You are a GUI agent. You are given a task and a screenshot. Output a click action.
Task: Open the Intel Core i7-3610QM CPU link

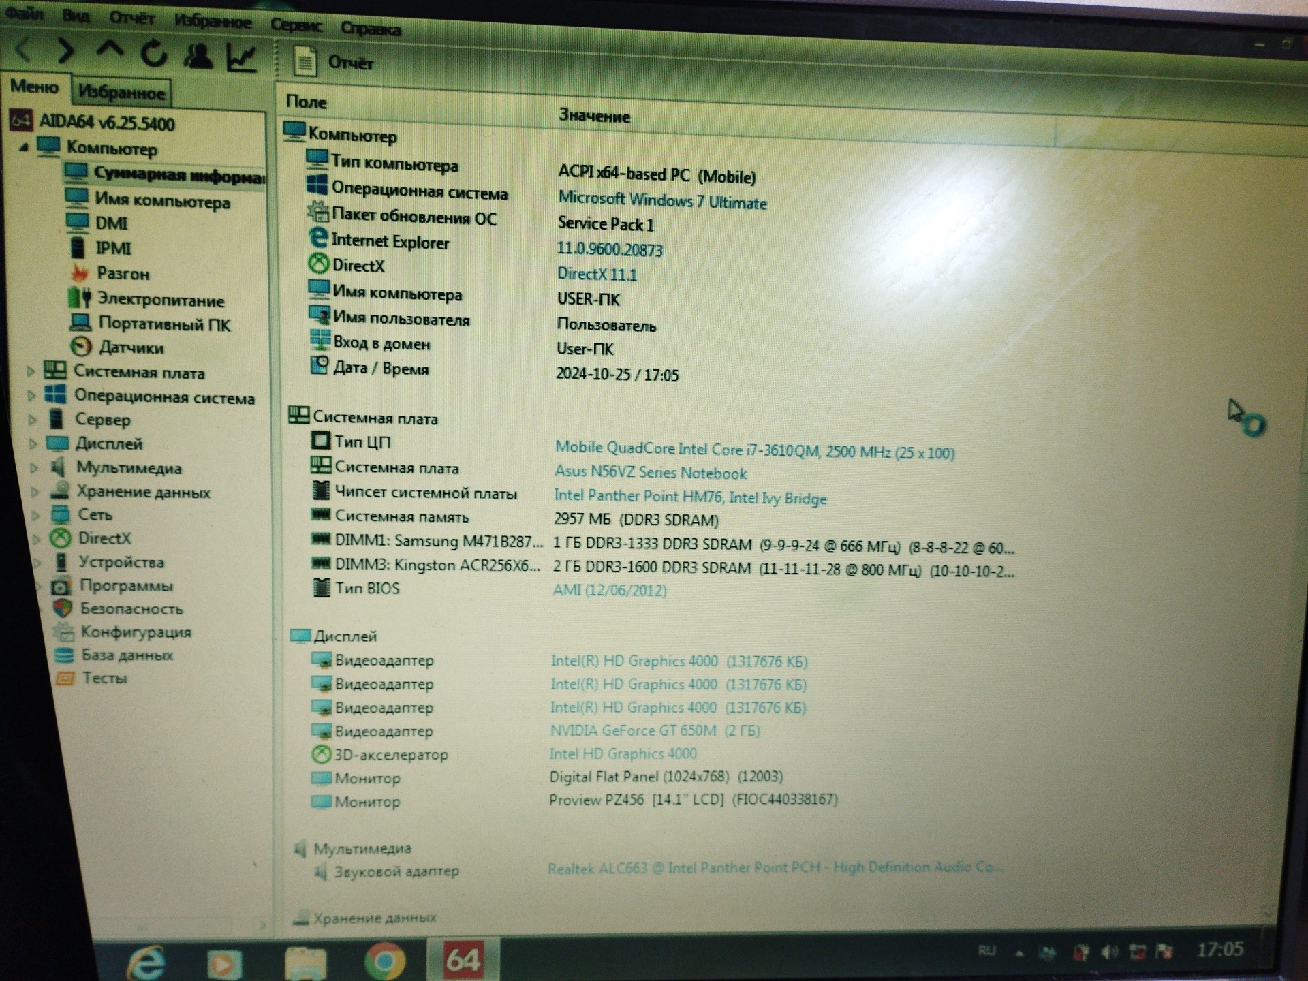(755, 450)
